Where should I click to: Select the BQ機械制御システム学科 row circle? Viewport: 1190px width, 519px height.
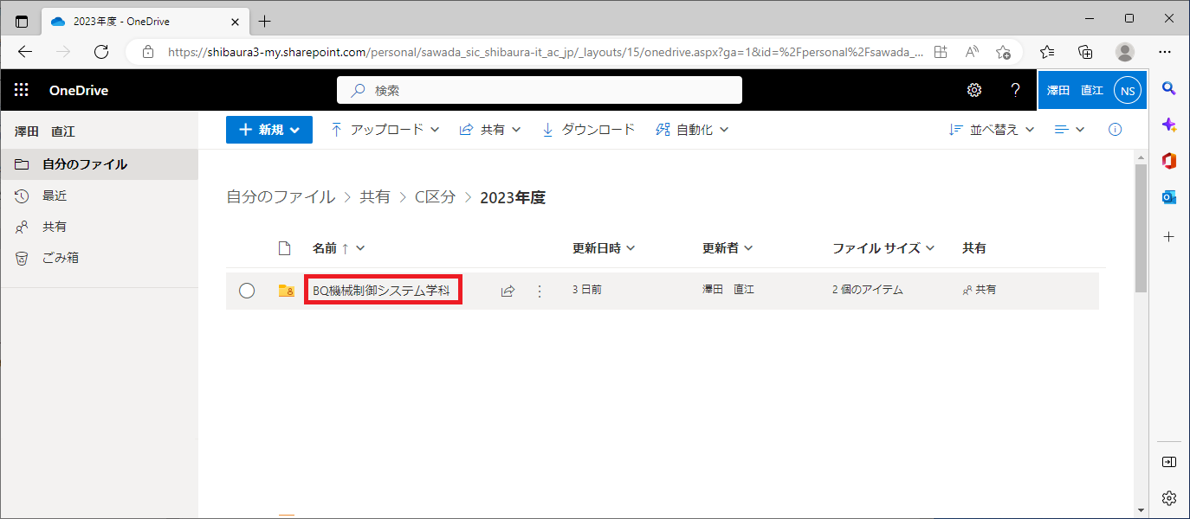[x=247, y=291]
